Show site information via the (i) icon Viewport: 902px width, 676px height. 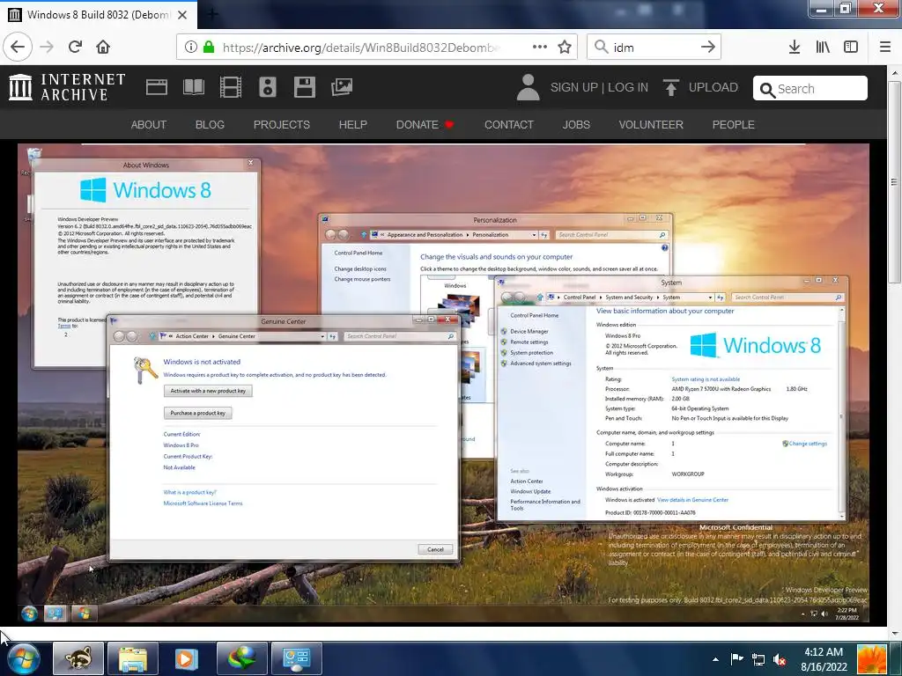[x=191, y=48]
